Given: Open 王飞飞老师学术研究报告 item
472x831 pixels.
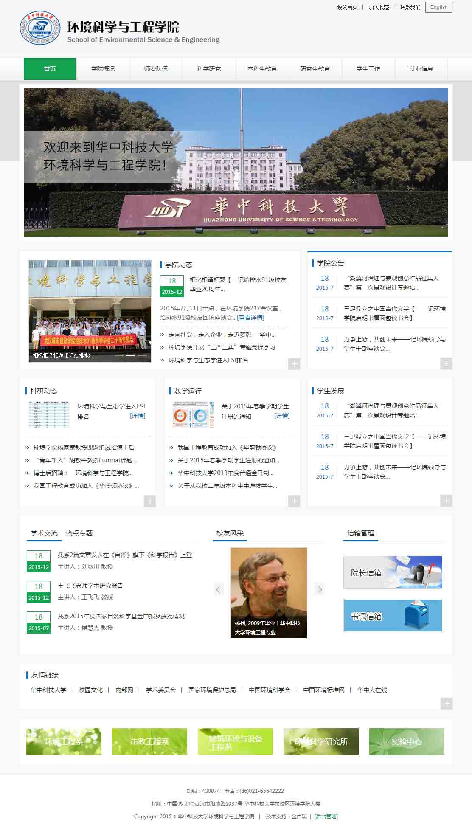Looking at the screenshot, I should (x=90, y=586).
